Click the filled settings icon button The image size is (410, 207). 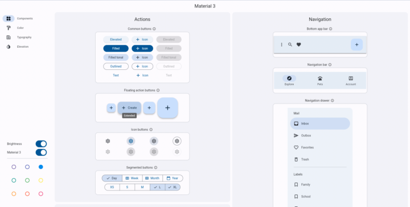(x=131, y=141)
